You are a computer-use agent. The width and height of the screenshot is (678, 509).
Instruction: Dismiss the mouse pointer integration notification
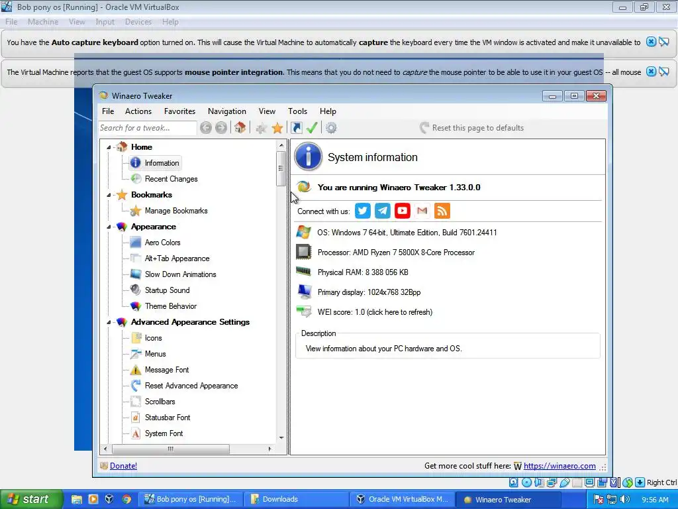[651, 72]
